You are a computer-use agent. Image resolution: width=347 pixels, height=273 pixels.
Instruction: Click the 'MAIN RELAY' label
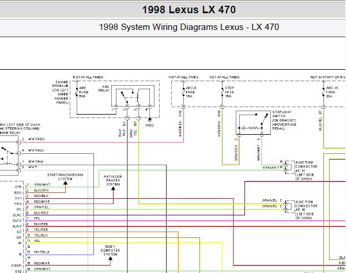coord(10,133)
